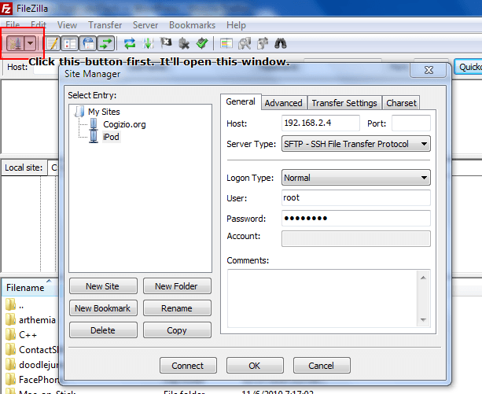The width and height of the screenshot is (482, 394).
Task: Click the FileZilla title bar logo icon
Action: tap(6, 9)
